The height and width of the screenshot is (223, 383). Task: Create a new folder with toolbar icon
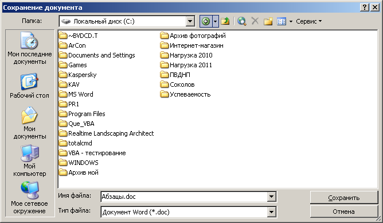(268, 21)
